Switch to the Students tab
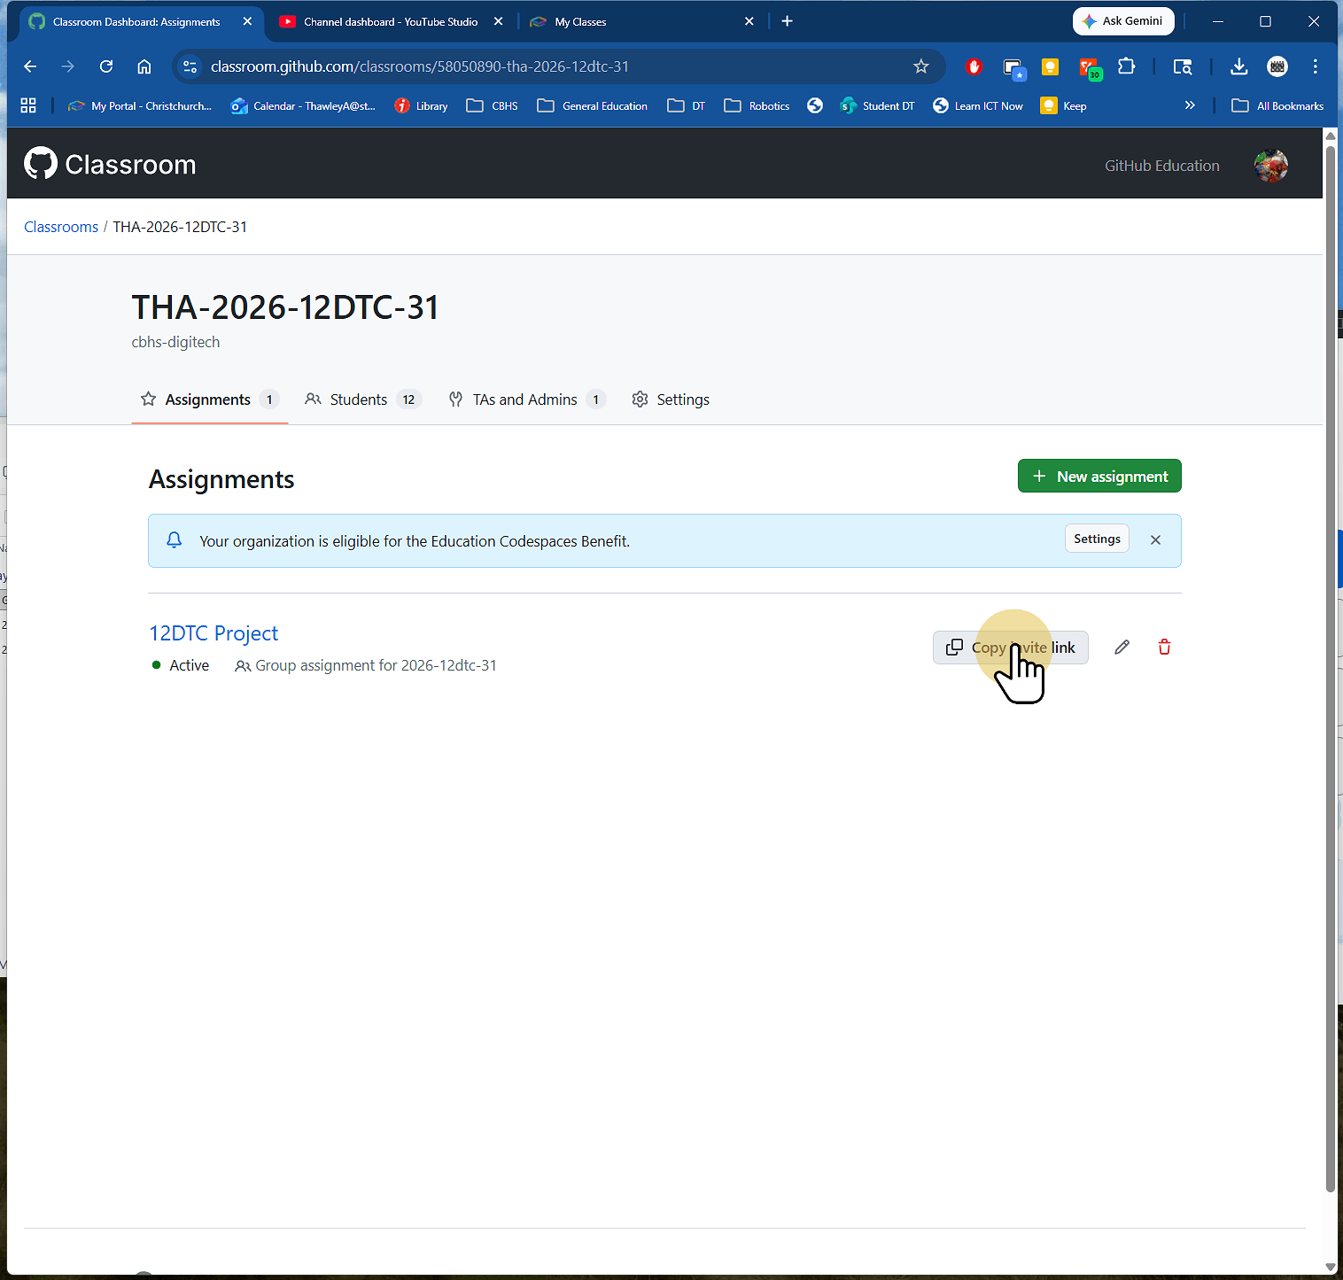This screenshot has width=1343, height=1280. (x=359, y=400)
